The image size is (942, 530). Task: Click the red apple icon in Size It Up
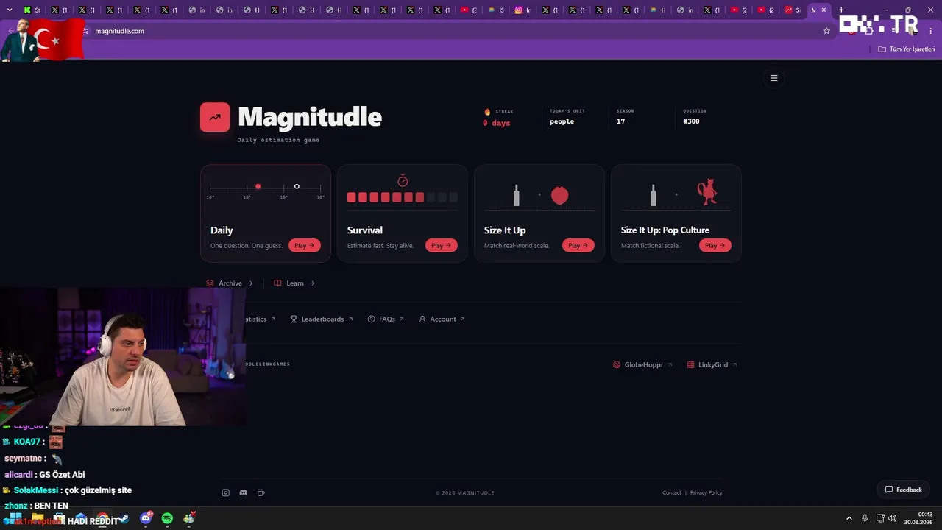[x=560, y=195]
